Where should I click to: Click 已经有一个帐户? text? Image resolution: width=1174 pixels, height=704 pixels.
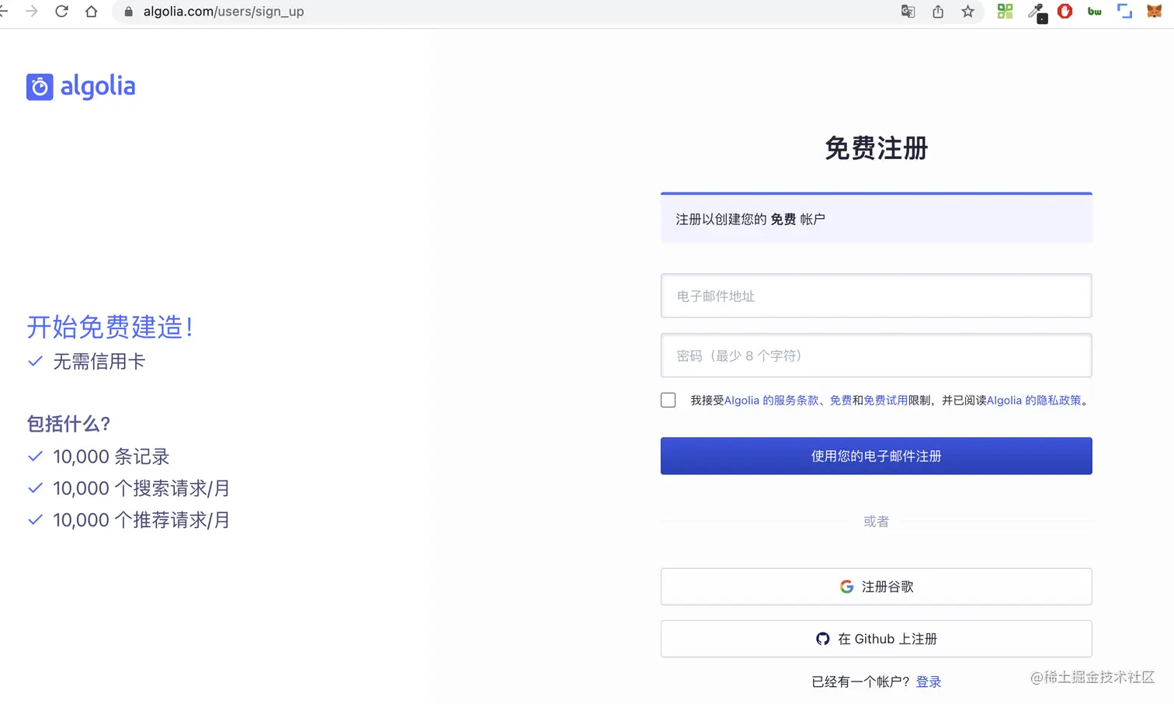[x=860, y=681]
